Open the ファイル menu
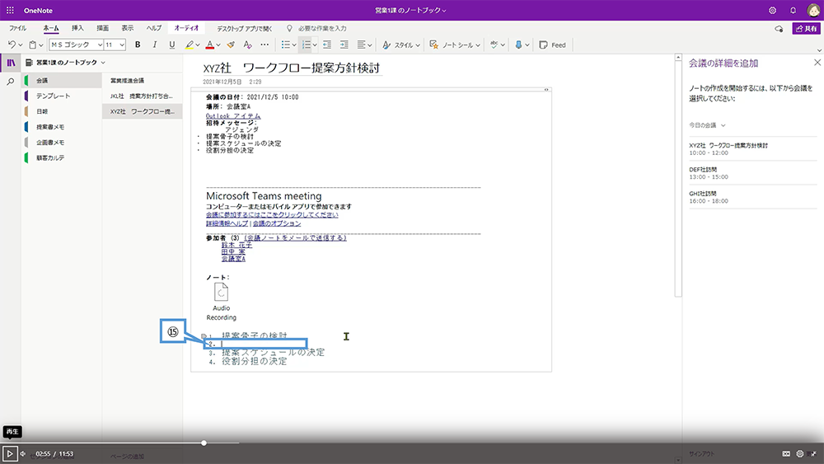 pyautogui.click(x=17, y=28)
